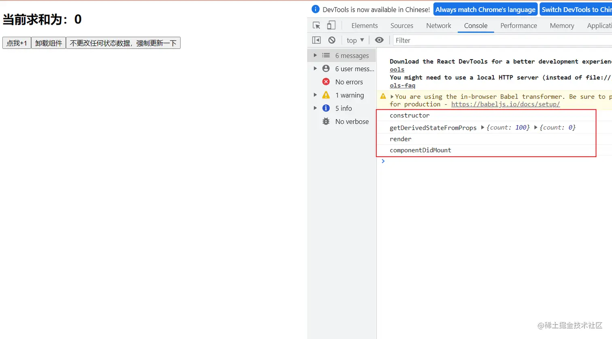Click the constructor log line

[494, 115]
